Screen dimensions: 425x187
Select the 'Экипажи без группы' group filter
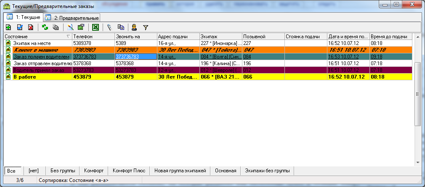[267, 171]
